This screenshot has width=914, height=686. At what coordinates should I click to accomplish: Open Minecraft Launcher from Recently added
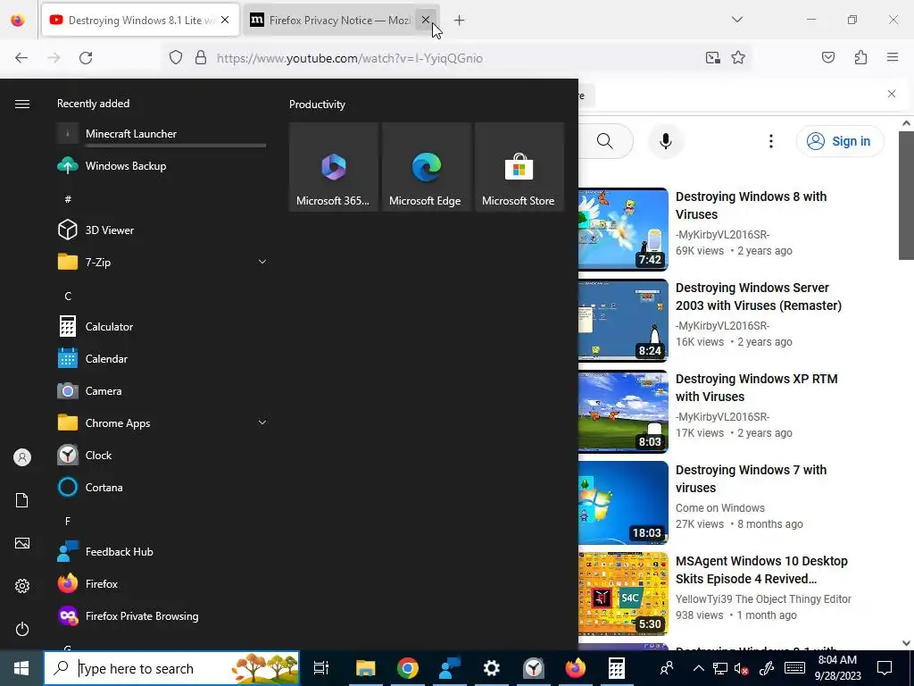(162, 134)
